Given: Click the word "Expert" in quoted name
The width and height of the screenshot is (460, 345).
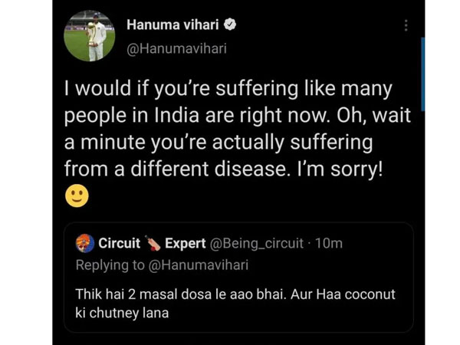Looking at the screenshot, I should (185, 244).
